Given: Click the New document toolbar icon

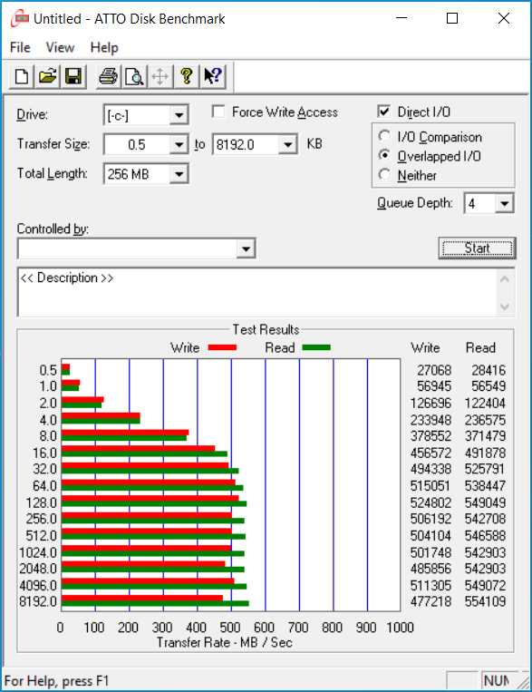Looking at the screenshot, I should [22, 77].
